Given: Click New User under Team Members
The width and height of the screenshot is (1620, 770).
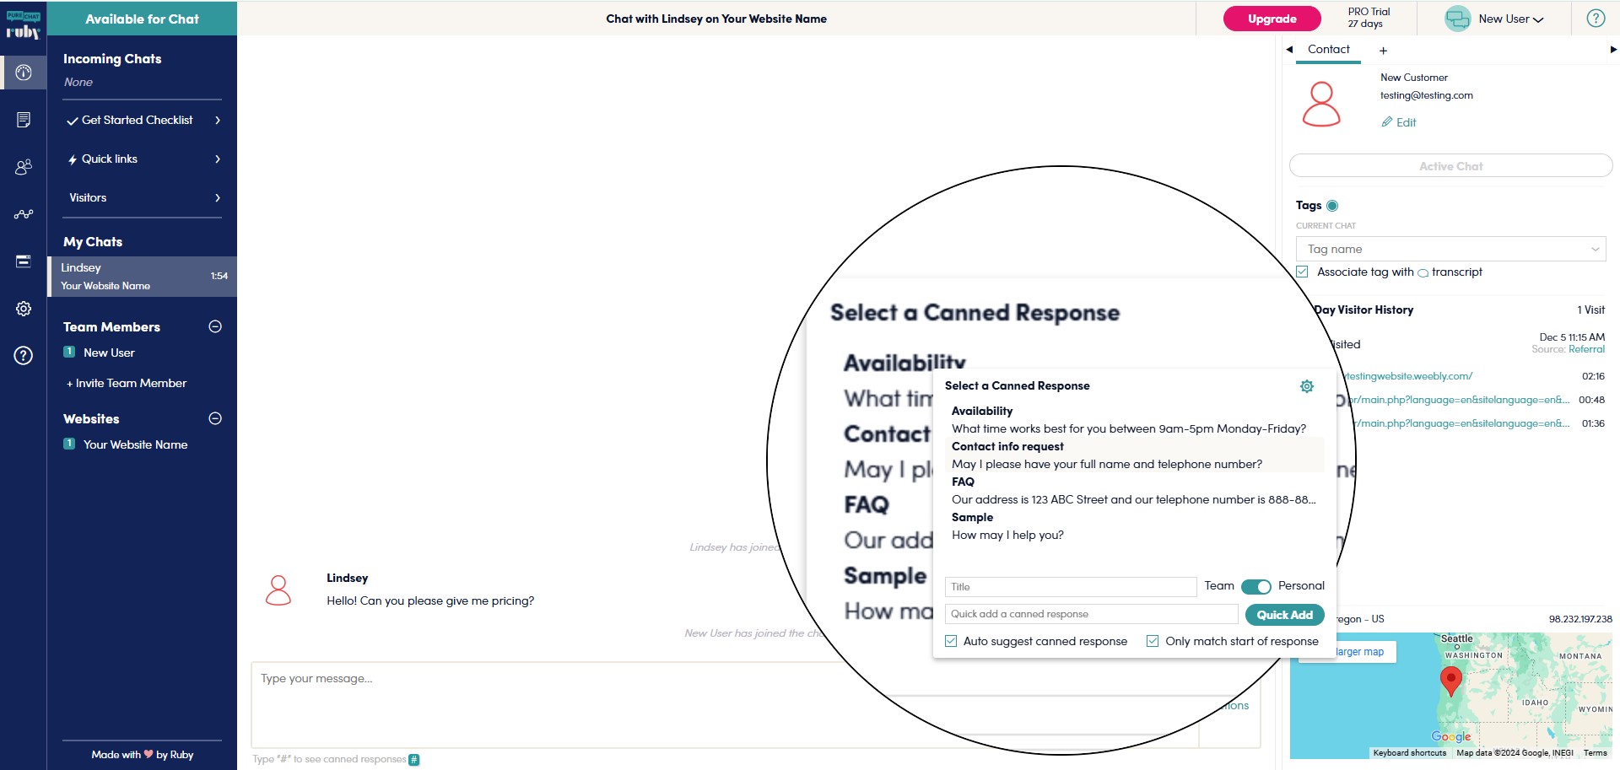Looking at the screenshot, I should (x=109, y=353).
